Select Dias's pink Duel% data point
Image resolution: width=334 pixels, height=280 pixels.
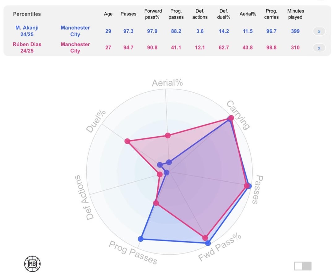tap(127, 141)
